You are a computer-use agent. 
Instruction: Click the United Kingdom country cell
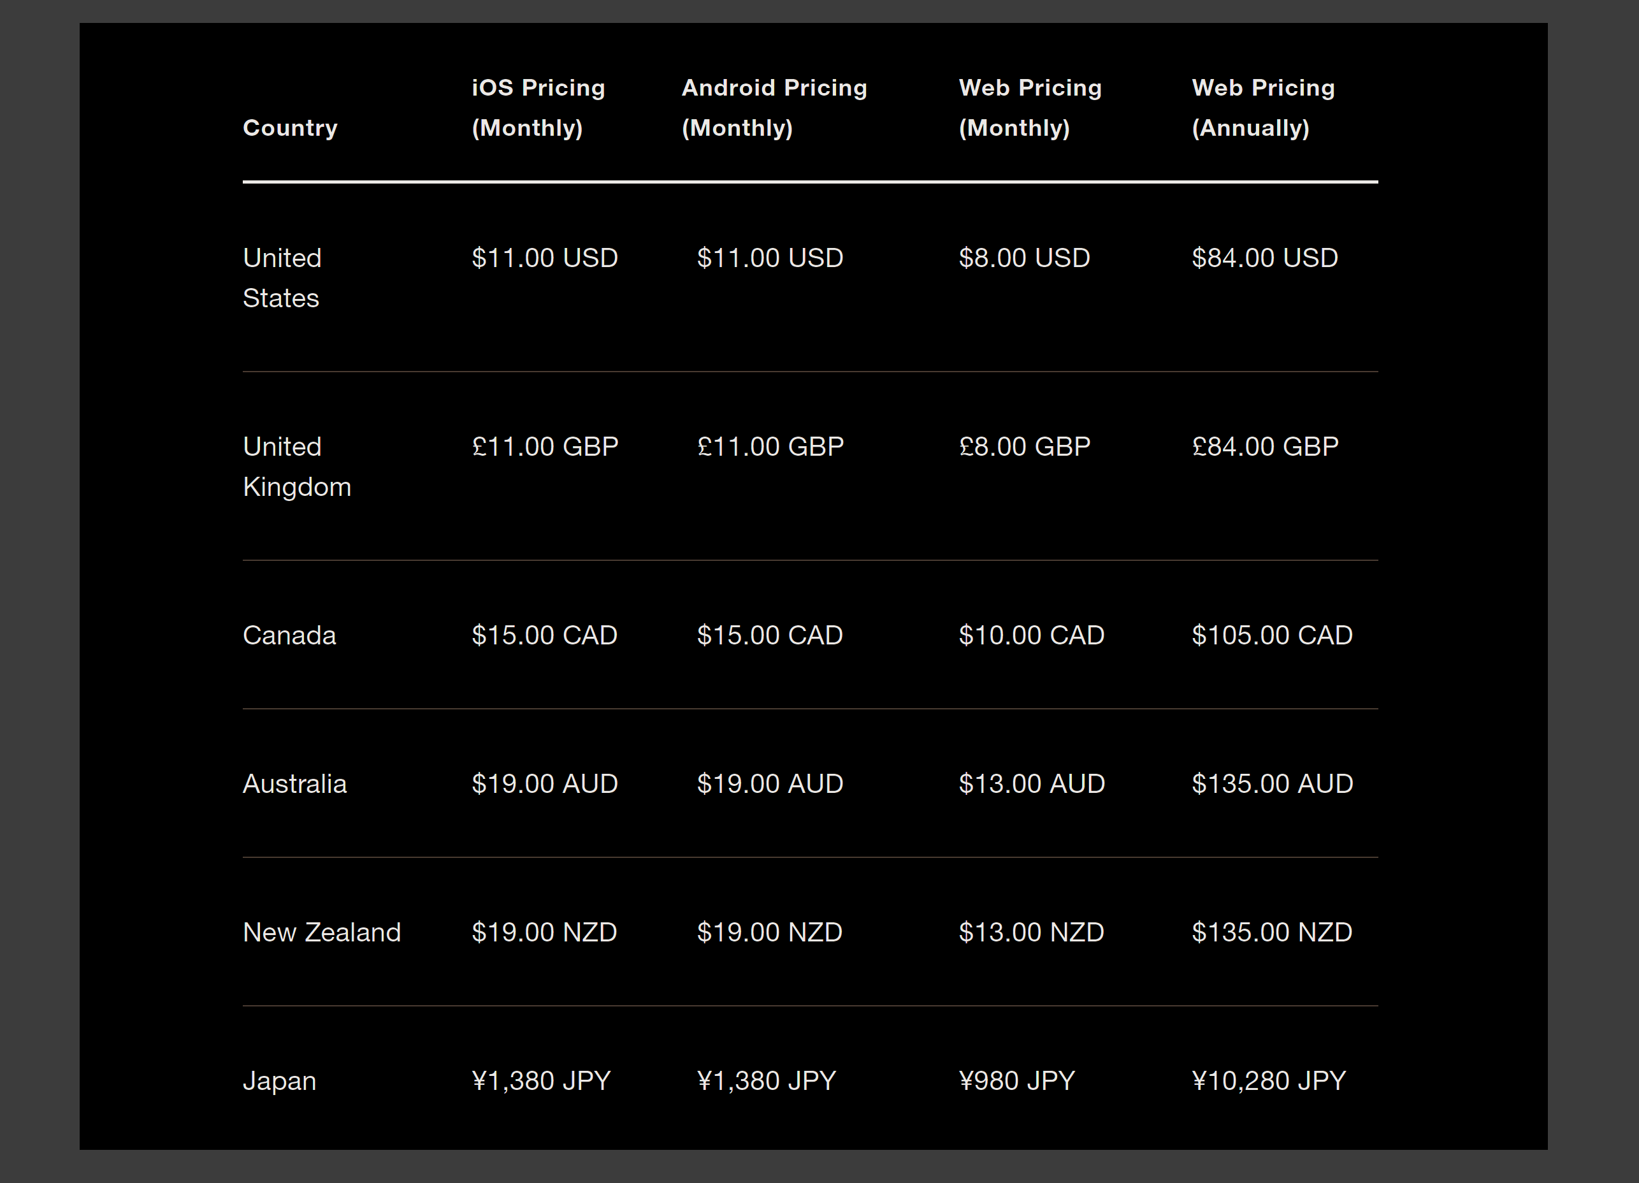click(297, 467)
